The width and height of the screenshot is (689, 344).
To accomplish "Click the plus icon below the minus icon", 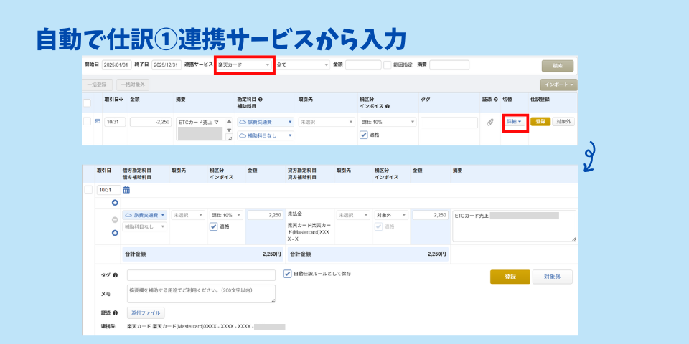I will point(115,233).
